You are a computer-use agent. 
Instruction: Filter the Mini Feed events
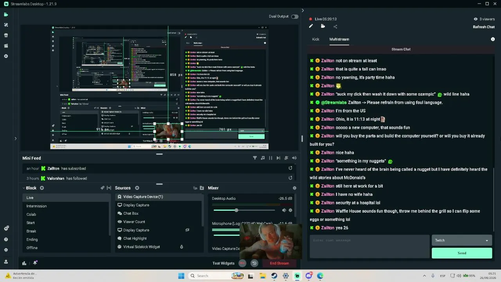point(255,158)
